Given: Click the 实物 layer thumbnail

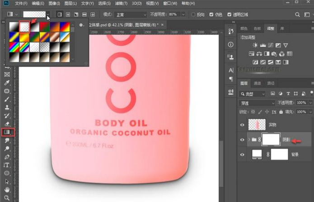Looking at the screenshot, I should click(x=257, y=125).
